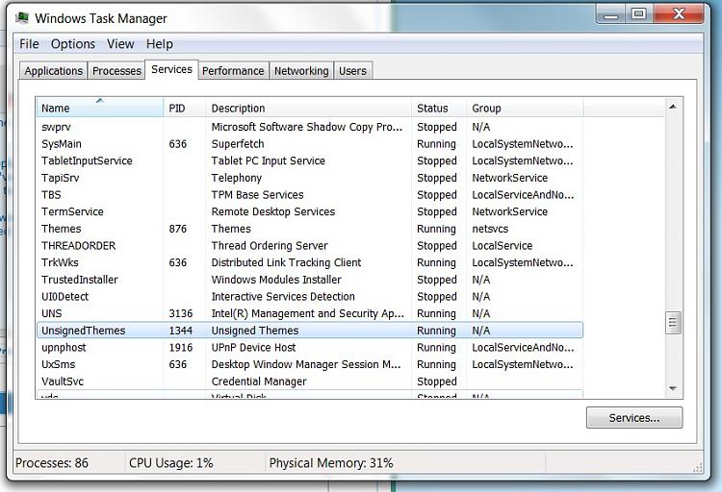
Task: Click the scrollbar up arrow
Action: click(673, 107)
